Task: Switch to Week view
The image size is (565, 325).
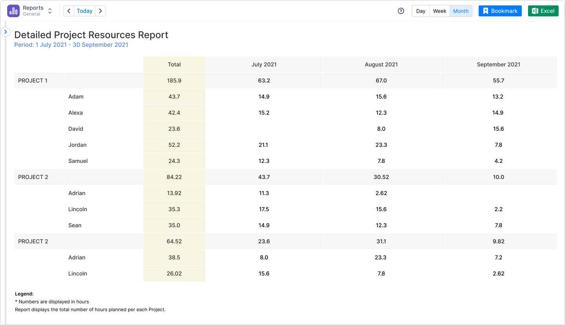Action: coord(439,11)
